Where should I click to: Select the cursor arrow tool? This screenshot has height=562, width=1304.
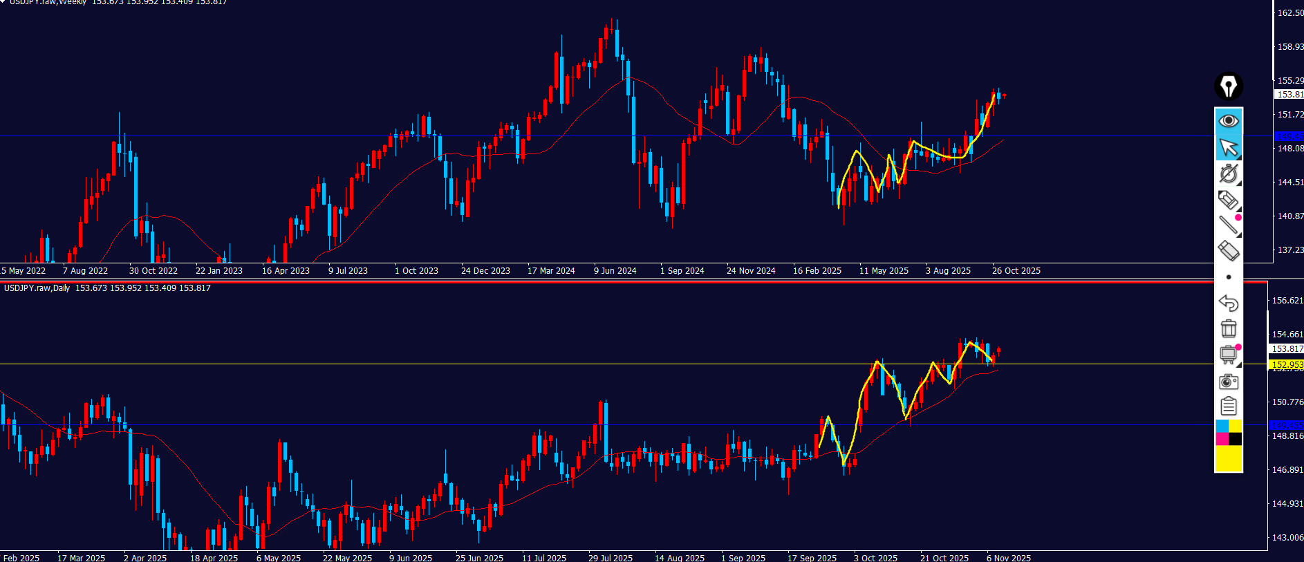pyautogui.click(x=1229, y=147)
